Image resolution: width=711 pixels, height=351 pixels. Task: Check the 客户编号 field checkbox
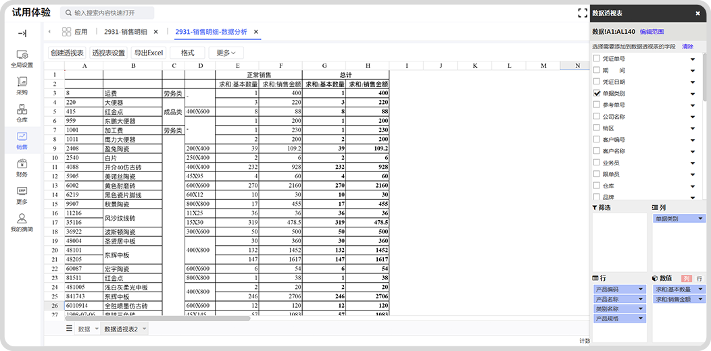click(597, 140)
